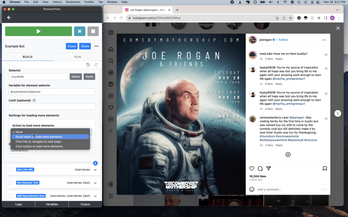Viewport: 348px width, 217px height.
Task: Save the post with the bookmark icon
Action: point(325,169)
